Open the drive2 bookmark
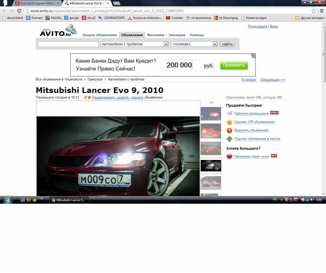Viewport: 326px width, 273px height. 89,18
